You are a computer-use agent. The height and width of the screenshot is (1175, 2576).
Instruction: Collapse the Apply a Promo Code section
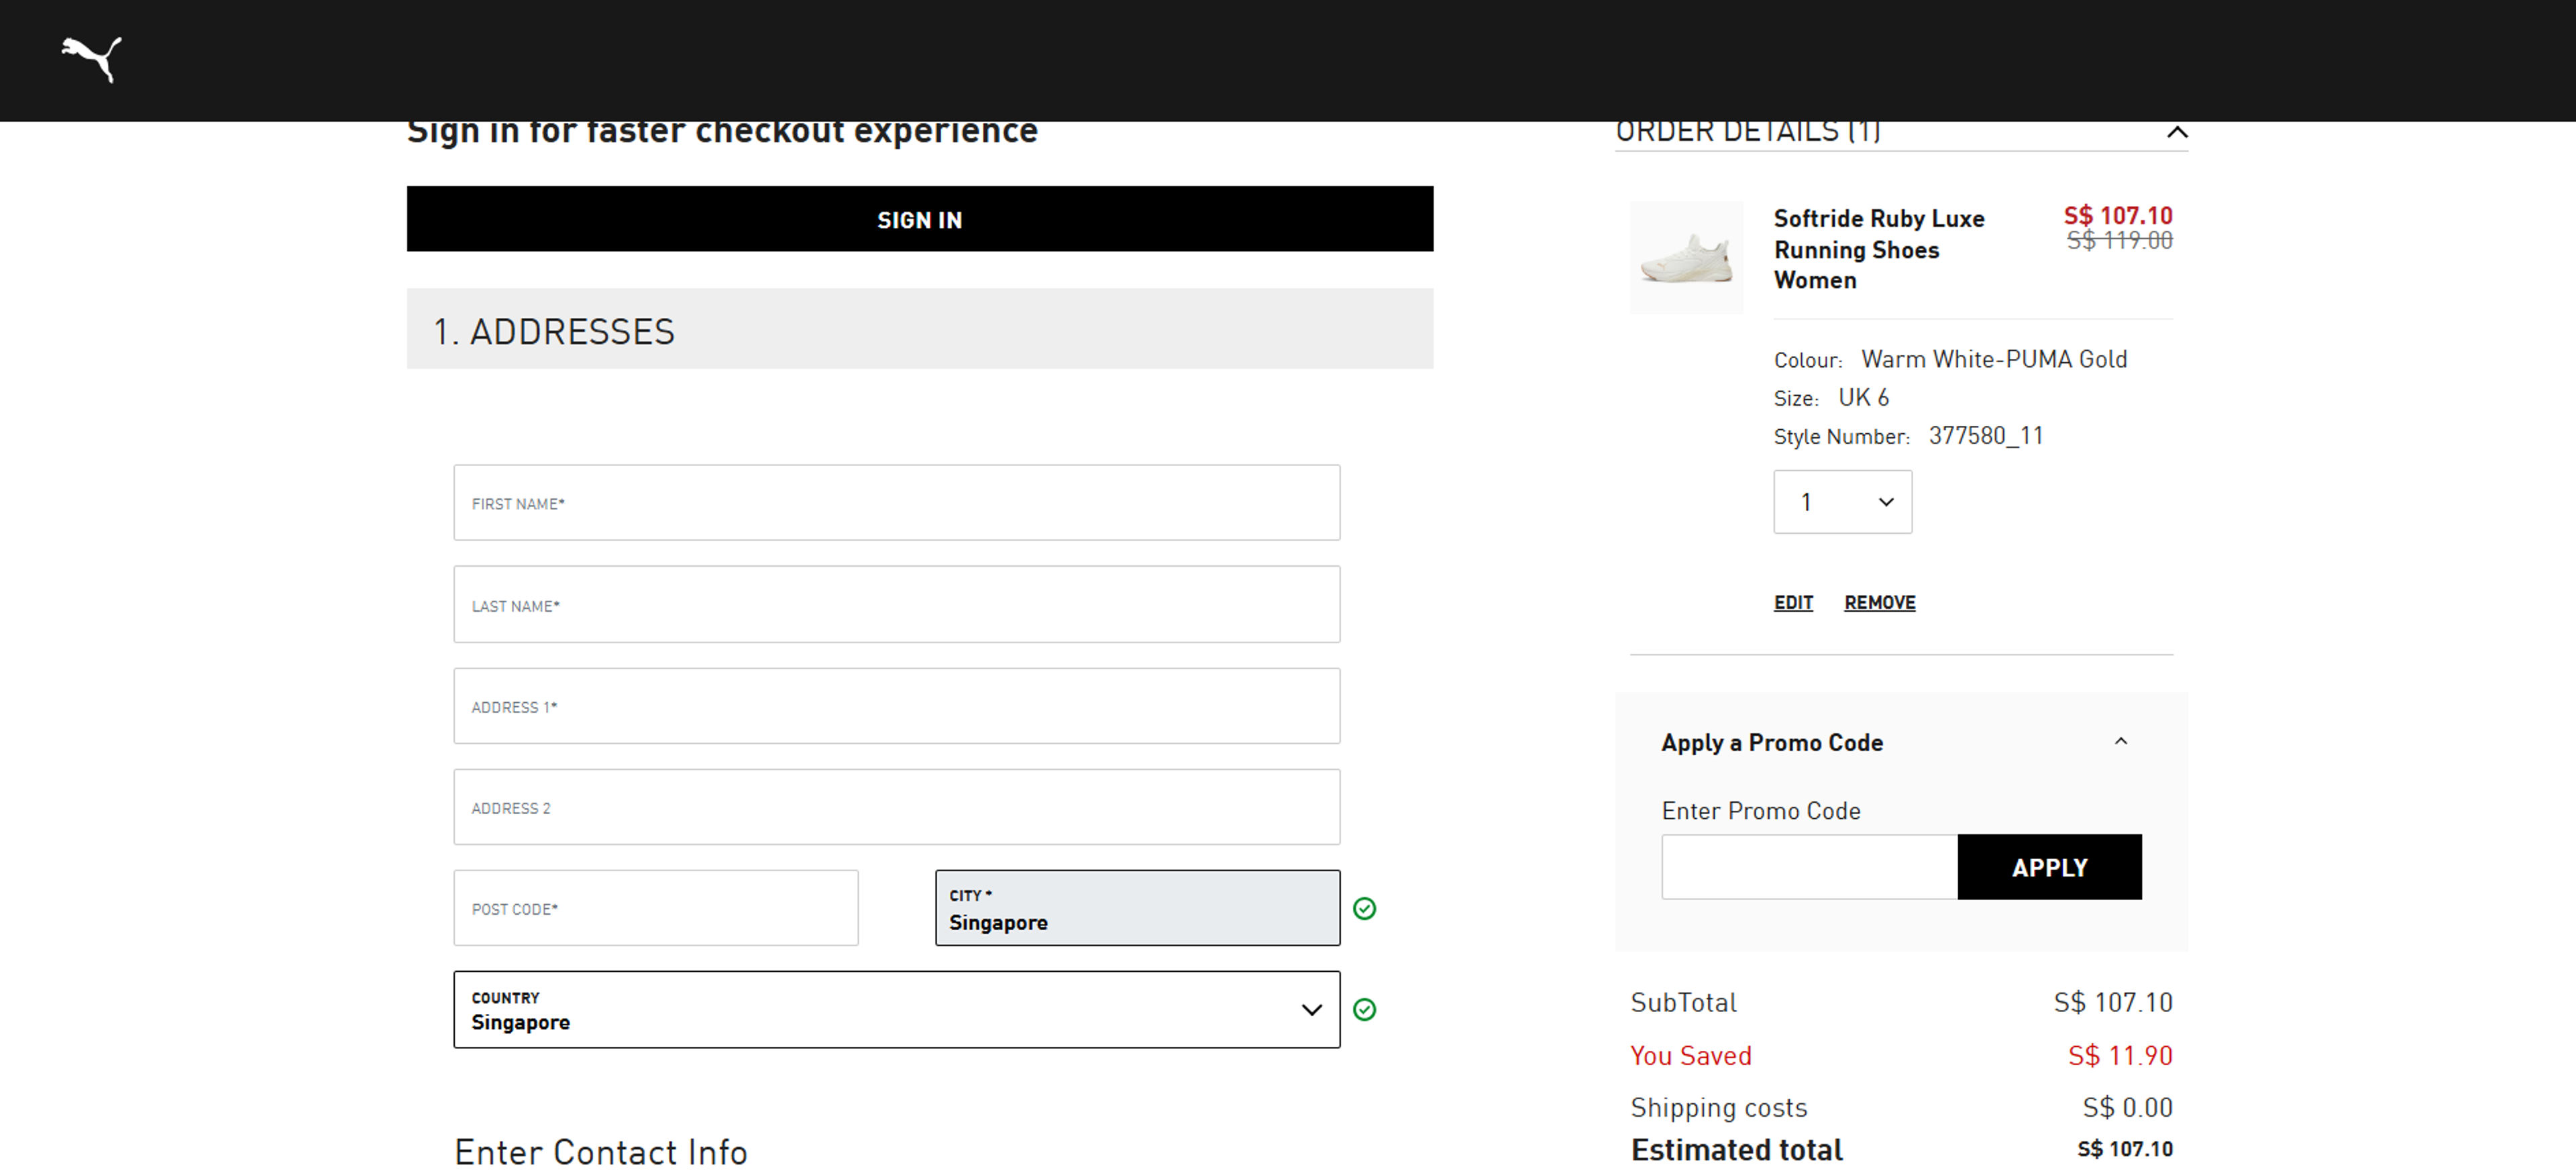coord(2120,741)
